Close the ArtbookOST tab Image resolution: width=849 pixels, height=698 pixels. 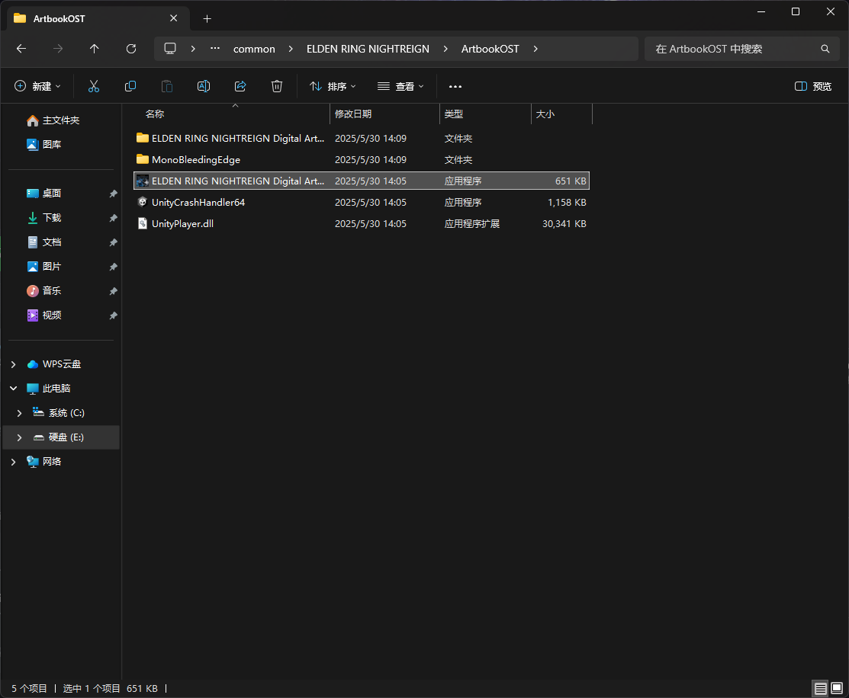173,18
